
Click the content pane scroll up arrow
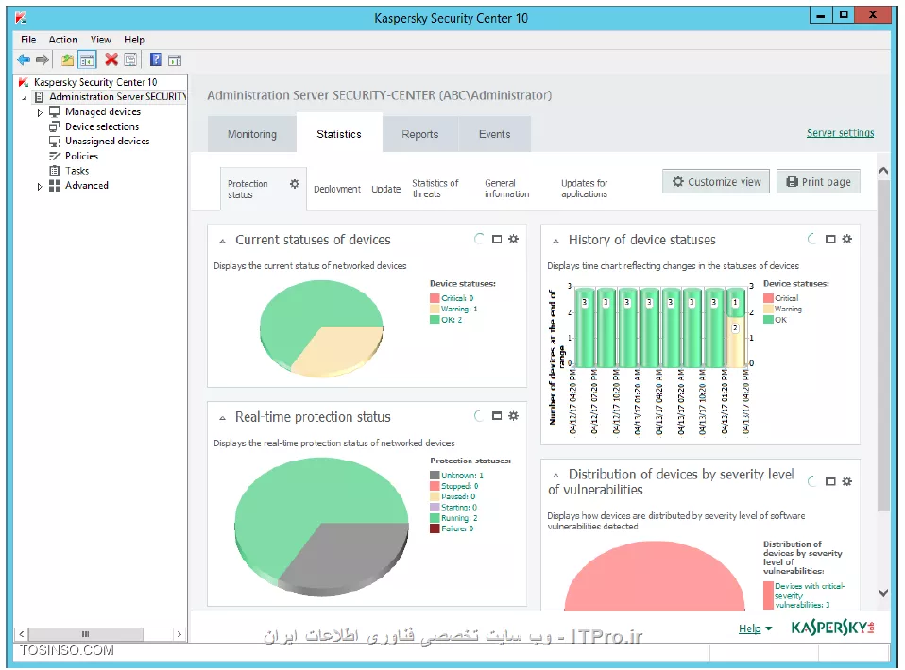883,171
